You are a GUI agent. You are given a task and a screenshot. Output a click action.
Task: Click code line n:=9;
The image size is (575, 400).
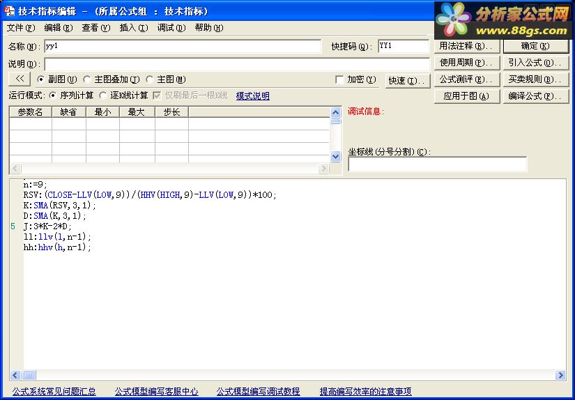coord(36,185)
